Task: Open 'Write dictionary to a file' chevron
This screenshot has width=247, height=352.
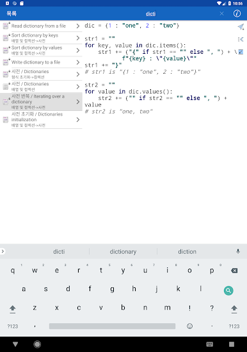Action: tap(78, 62)
